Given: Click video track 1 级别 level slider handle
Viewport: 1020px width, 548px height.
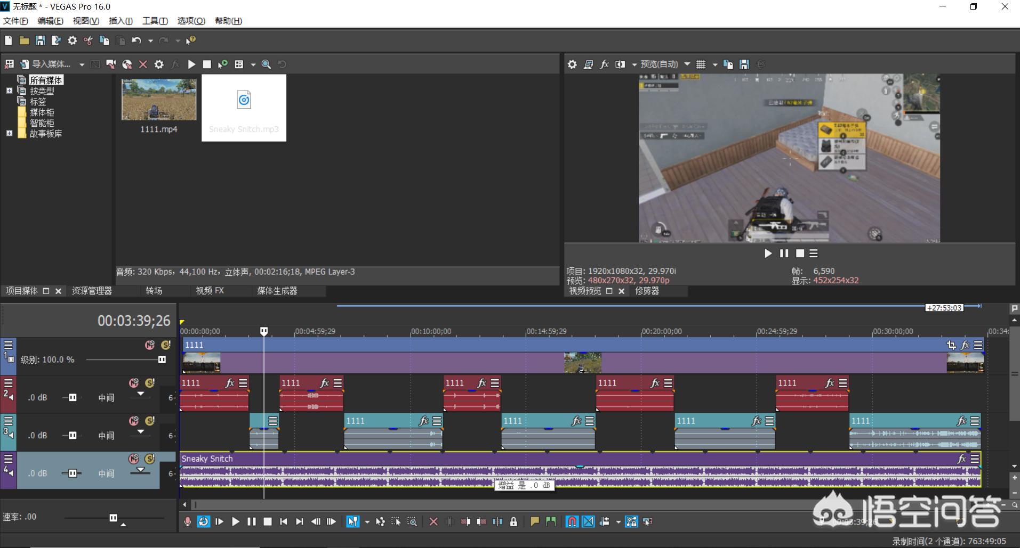Looking at the screenshot, I should pos(162,360).
